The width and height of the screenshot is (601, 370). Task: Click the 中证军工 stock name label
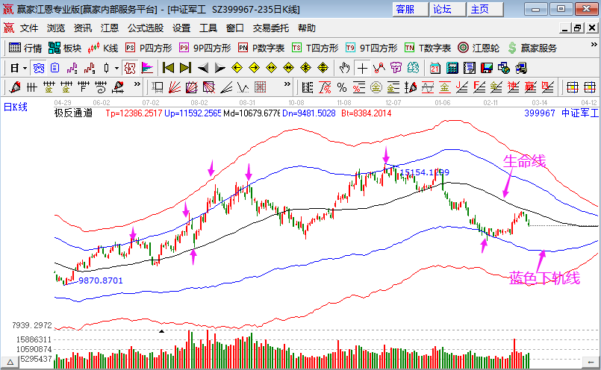point(579,113)
